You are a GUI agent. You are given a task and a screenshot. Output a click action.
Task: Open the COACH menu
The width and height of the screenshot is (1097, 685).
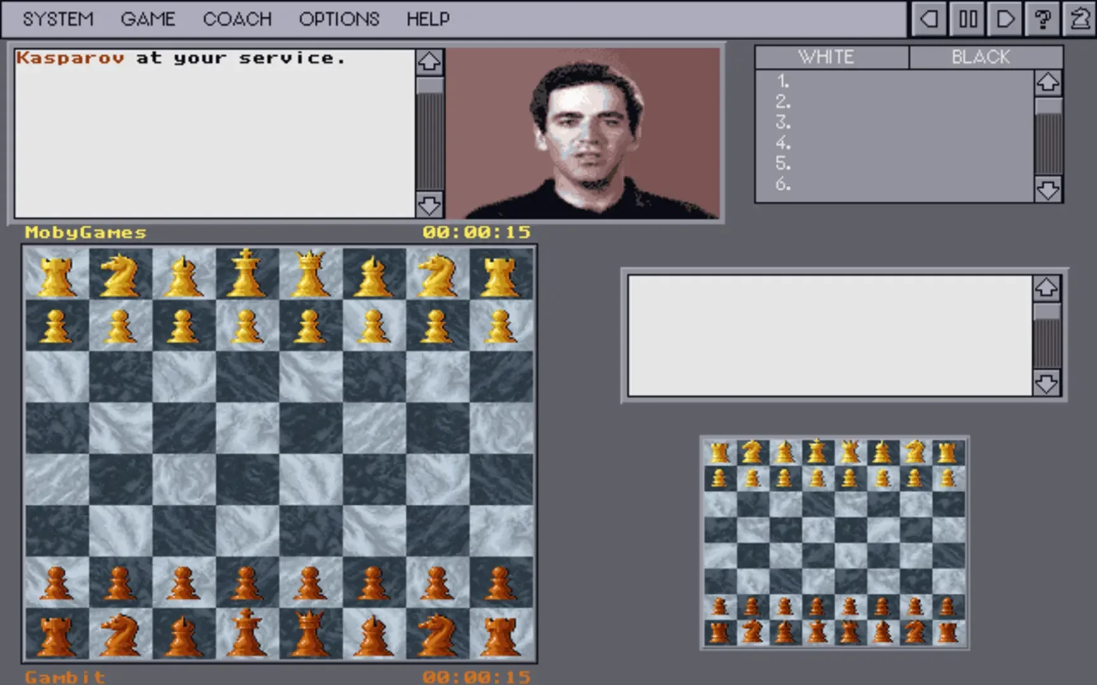tap(237, 19)
